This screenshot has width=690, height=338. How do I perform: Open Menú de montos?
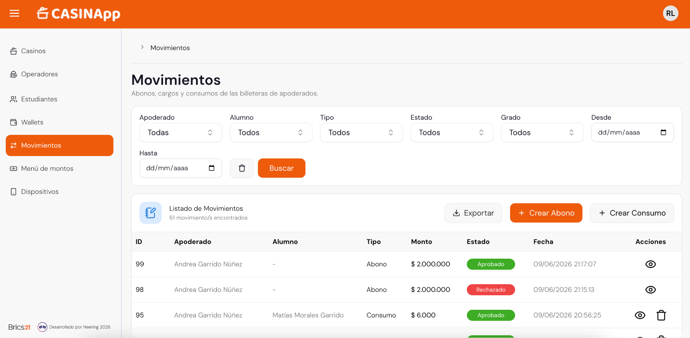60,168
